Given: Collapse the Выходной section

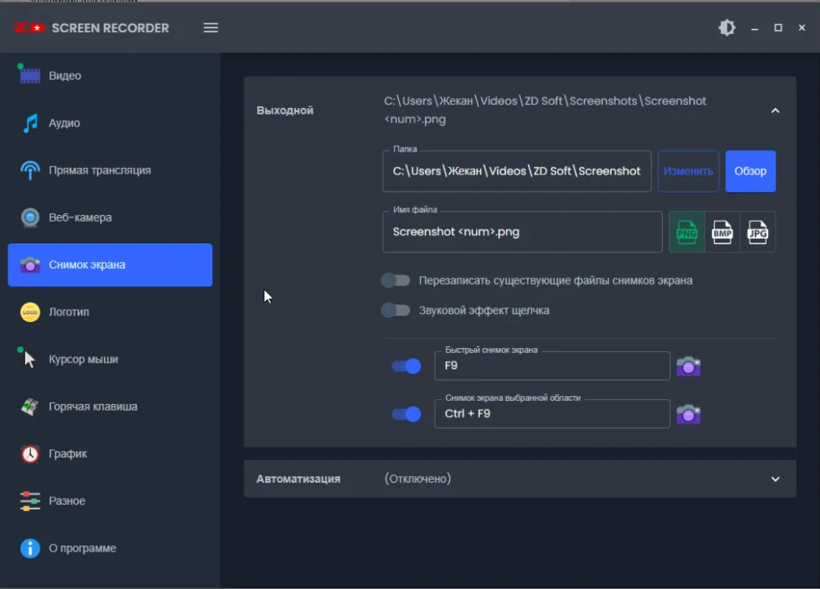Looking at the screenshot, I should point(775,110).
